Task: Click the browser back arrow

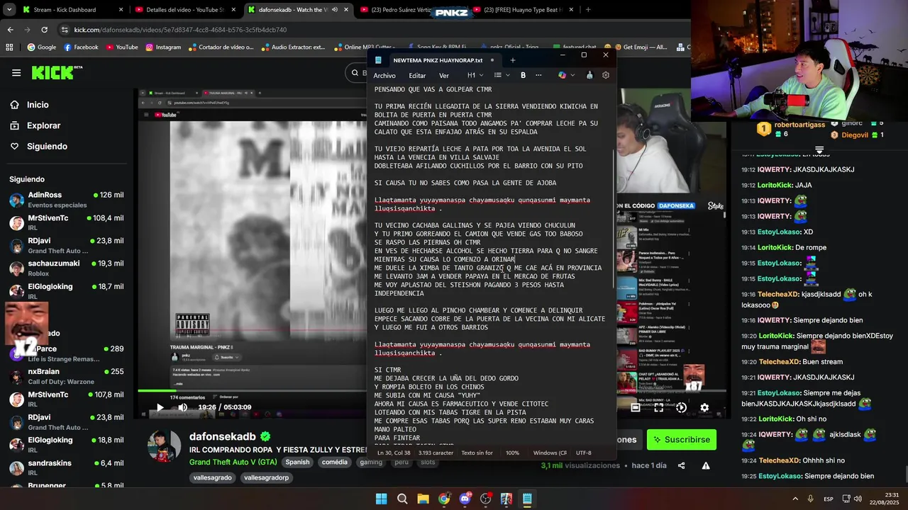Action: pos(10,30)
